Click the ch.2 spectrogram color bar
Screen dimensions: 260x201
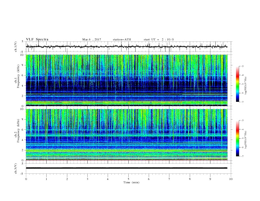[237, 138]
